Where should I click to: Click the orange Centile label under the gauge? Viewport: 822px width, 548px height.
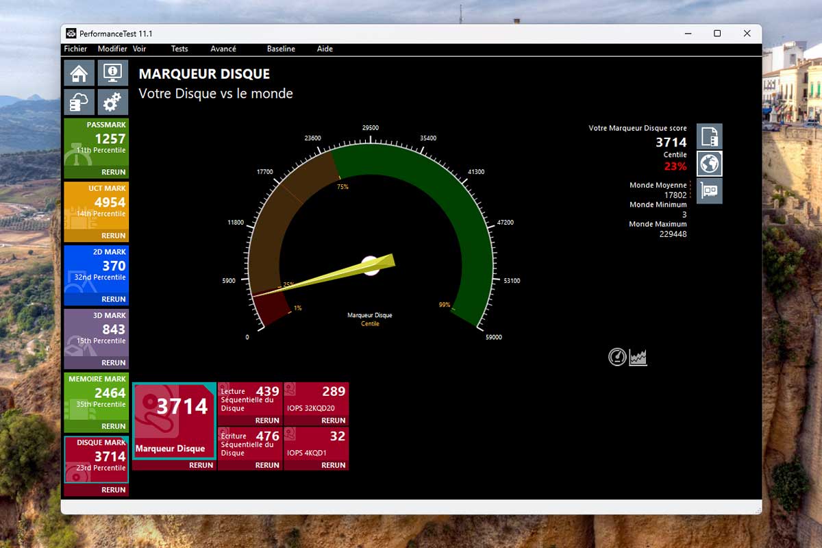click(x=370, y=323)
